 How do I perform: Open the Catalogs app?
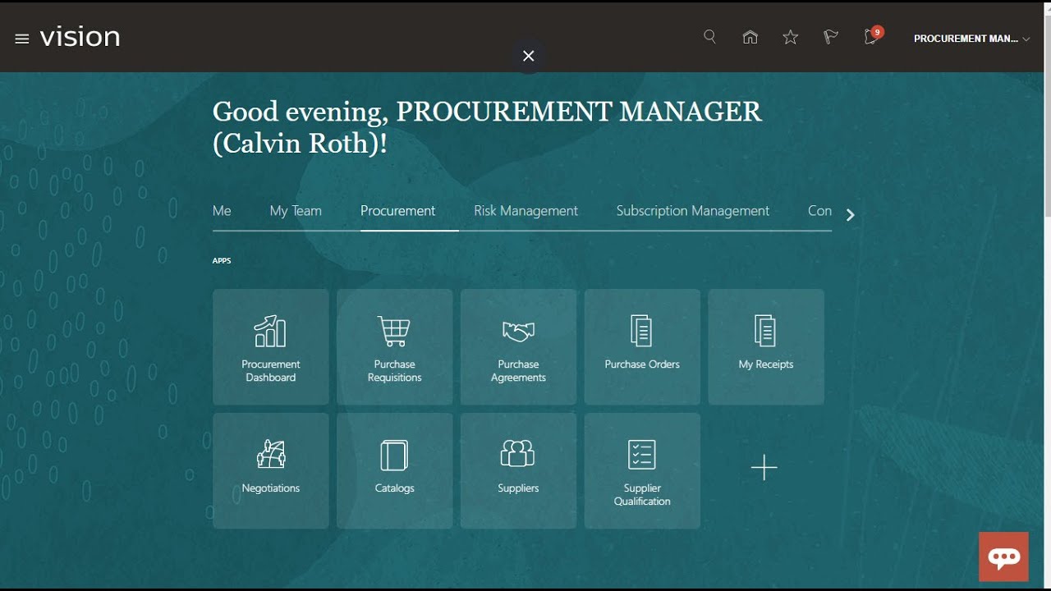(x=395, y=470)
